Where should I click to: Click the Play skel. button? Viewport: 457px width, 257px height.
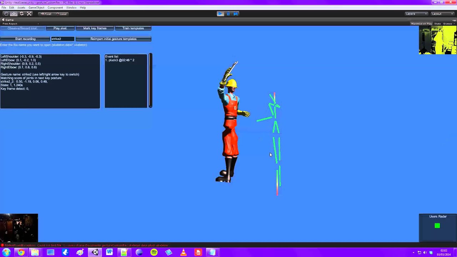[x=60, y=28]
